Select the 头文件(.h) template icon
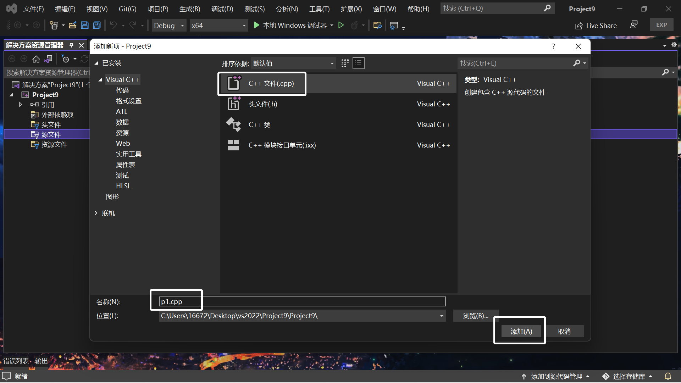The width and height of the screenshot is (681, 383). [x=233, y=104]
